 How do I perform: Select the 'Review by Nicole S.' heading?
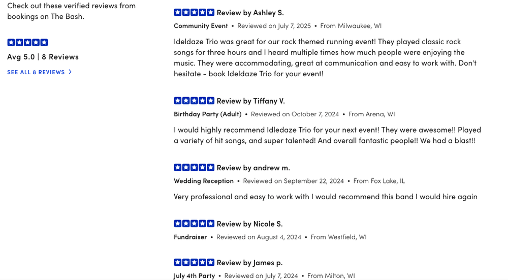[249, 224]
